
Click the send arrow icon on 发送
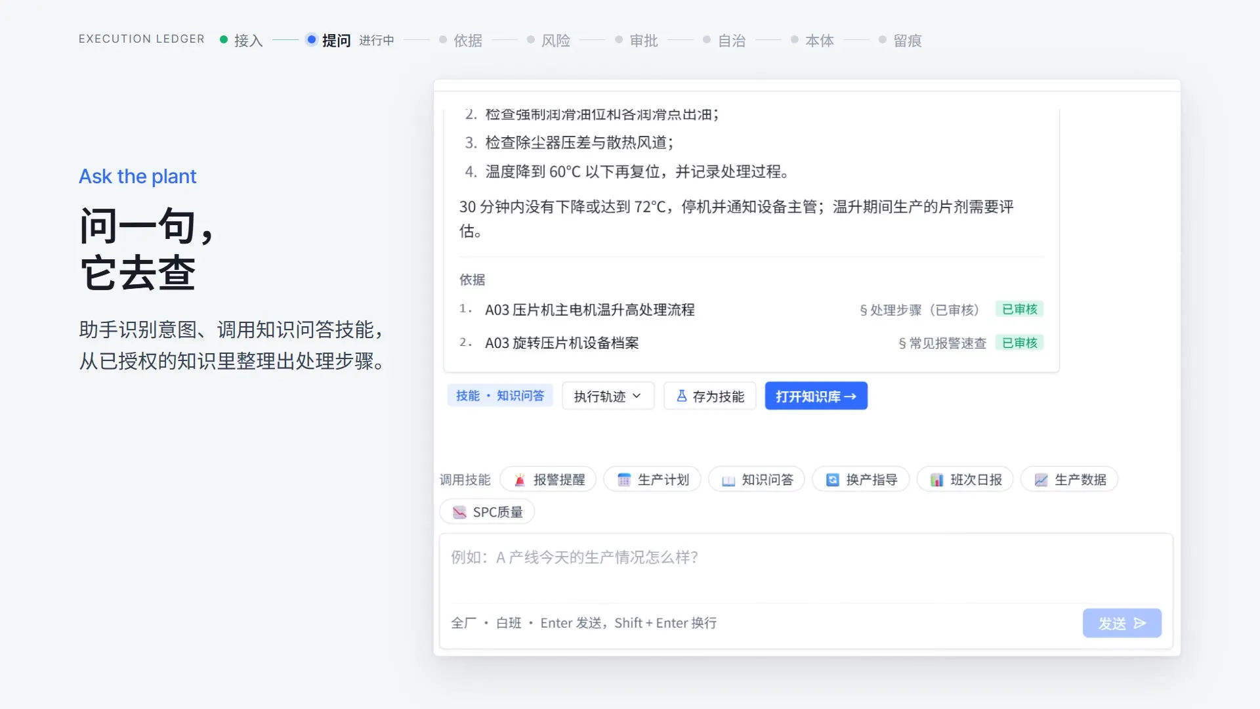1140,623
